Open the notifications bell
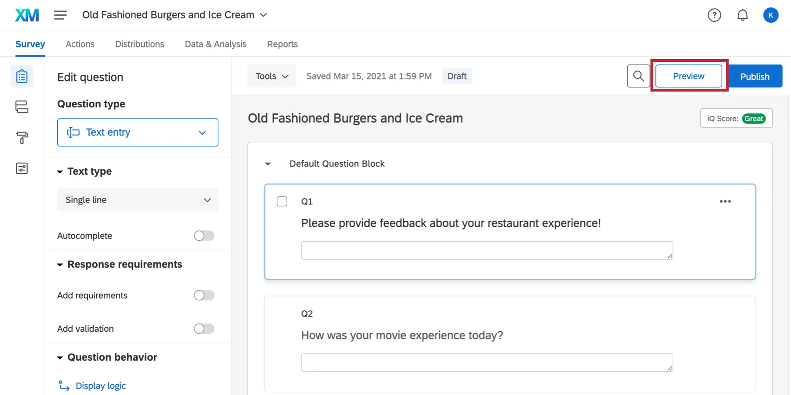Image resolution: width=791 pixels, height=395 pixels. point(743,15)
